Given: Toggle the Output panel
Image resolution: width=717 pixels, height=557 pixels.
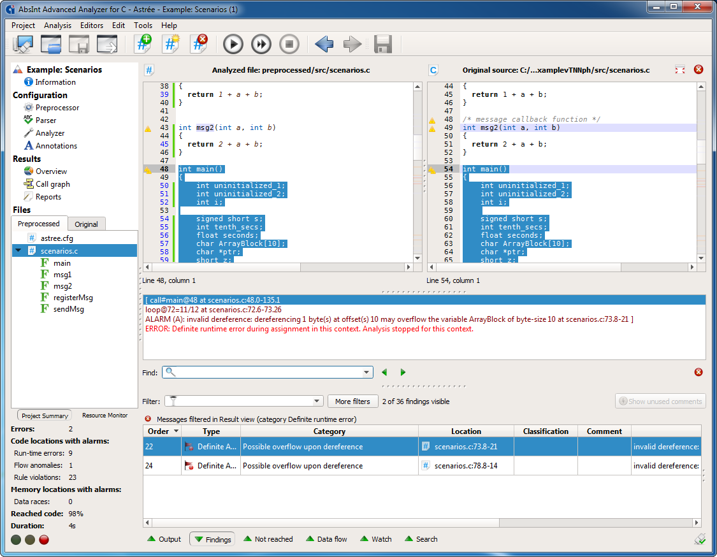Looking at the screenshot, I should click(x=164, y=540).
